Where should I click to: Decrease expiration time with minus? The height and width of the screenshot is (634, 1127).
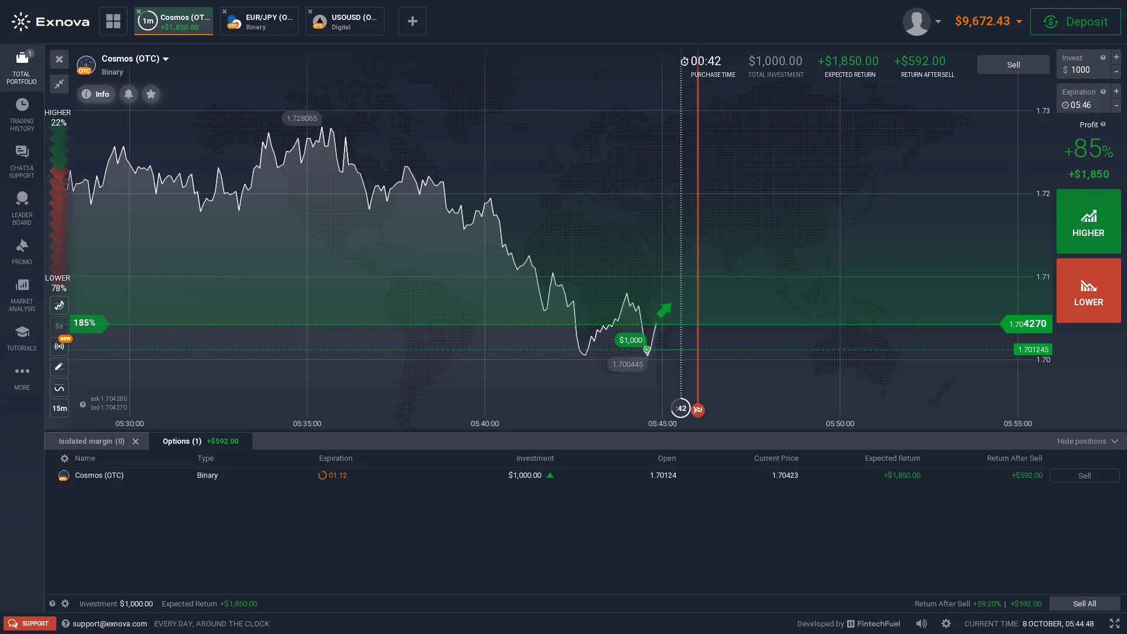pyautogui.click(x=1116, y=106)
